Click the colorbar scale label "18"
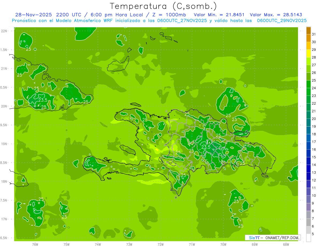This screenshot has width=321, height=248. (314, 134)
